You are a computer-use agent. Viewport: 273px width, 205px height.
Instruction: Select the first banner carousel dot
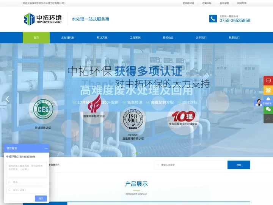pyautogui.click(x=133, y=153)
